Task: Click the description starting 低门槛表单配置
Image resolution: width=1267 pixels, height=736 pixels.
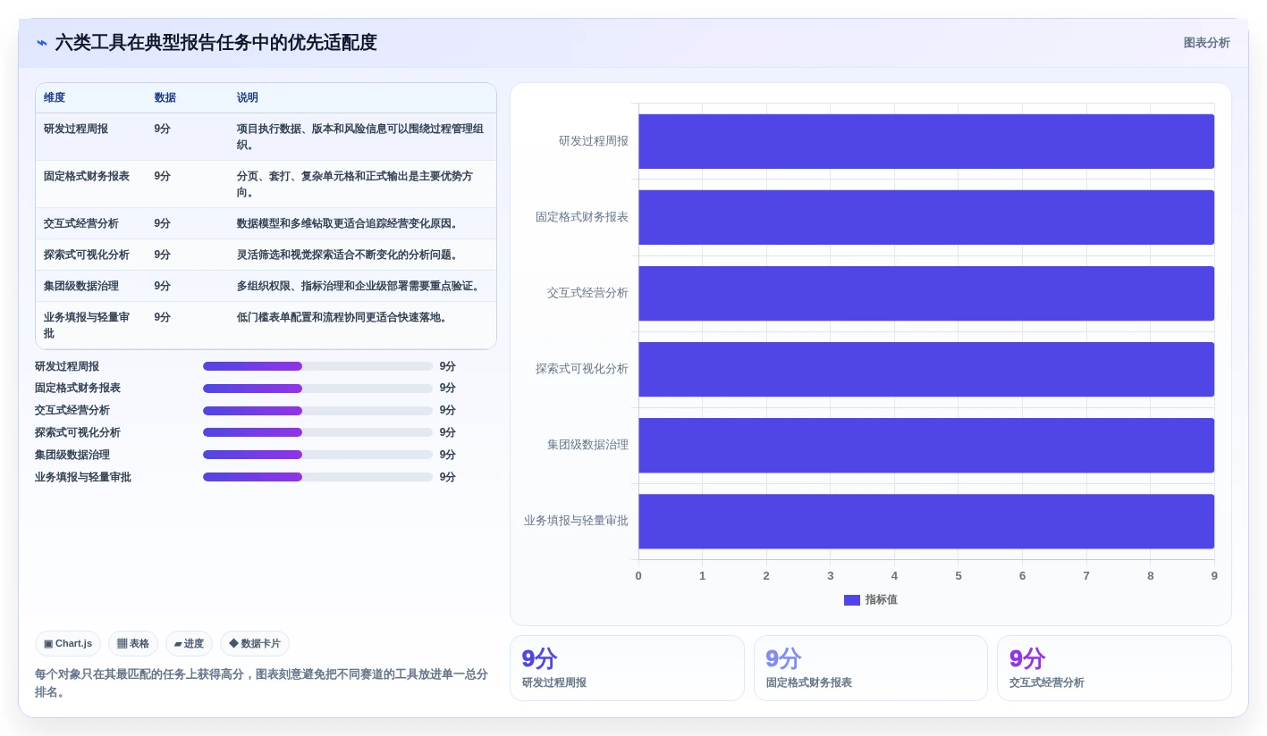Action: 342,317
